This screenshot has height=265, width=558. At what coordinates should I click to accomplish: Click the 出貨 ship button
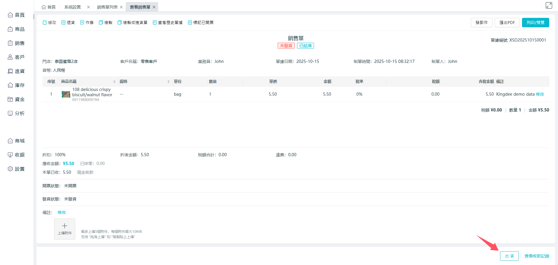click(509, 256)
